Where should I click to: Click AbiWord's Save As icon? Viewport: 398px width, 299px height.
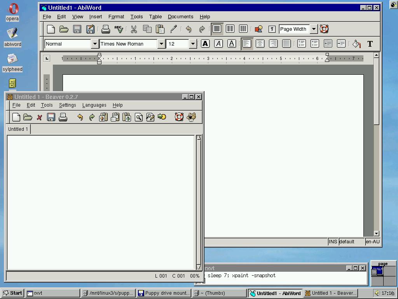coord(90,29)
